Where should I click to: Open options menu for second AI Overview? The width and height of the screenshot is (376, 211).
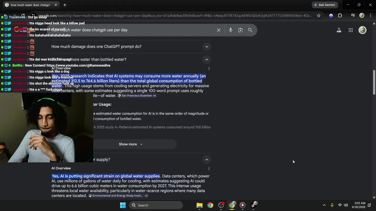pos(209,169)
